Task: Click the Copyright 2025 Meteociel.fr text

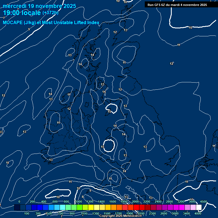Action: tap(120, 216)
